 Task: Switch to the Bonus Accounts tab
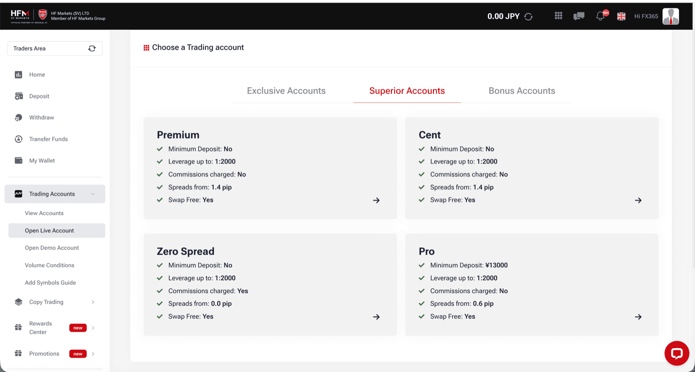click(522, 91)
